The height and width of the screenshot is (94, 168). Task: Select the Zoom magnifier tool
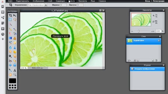click(15, 74)
